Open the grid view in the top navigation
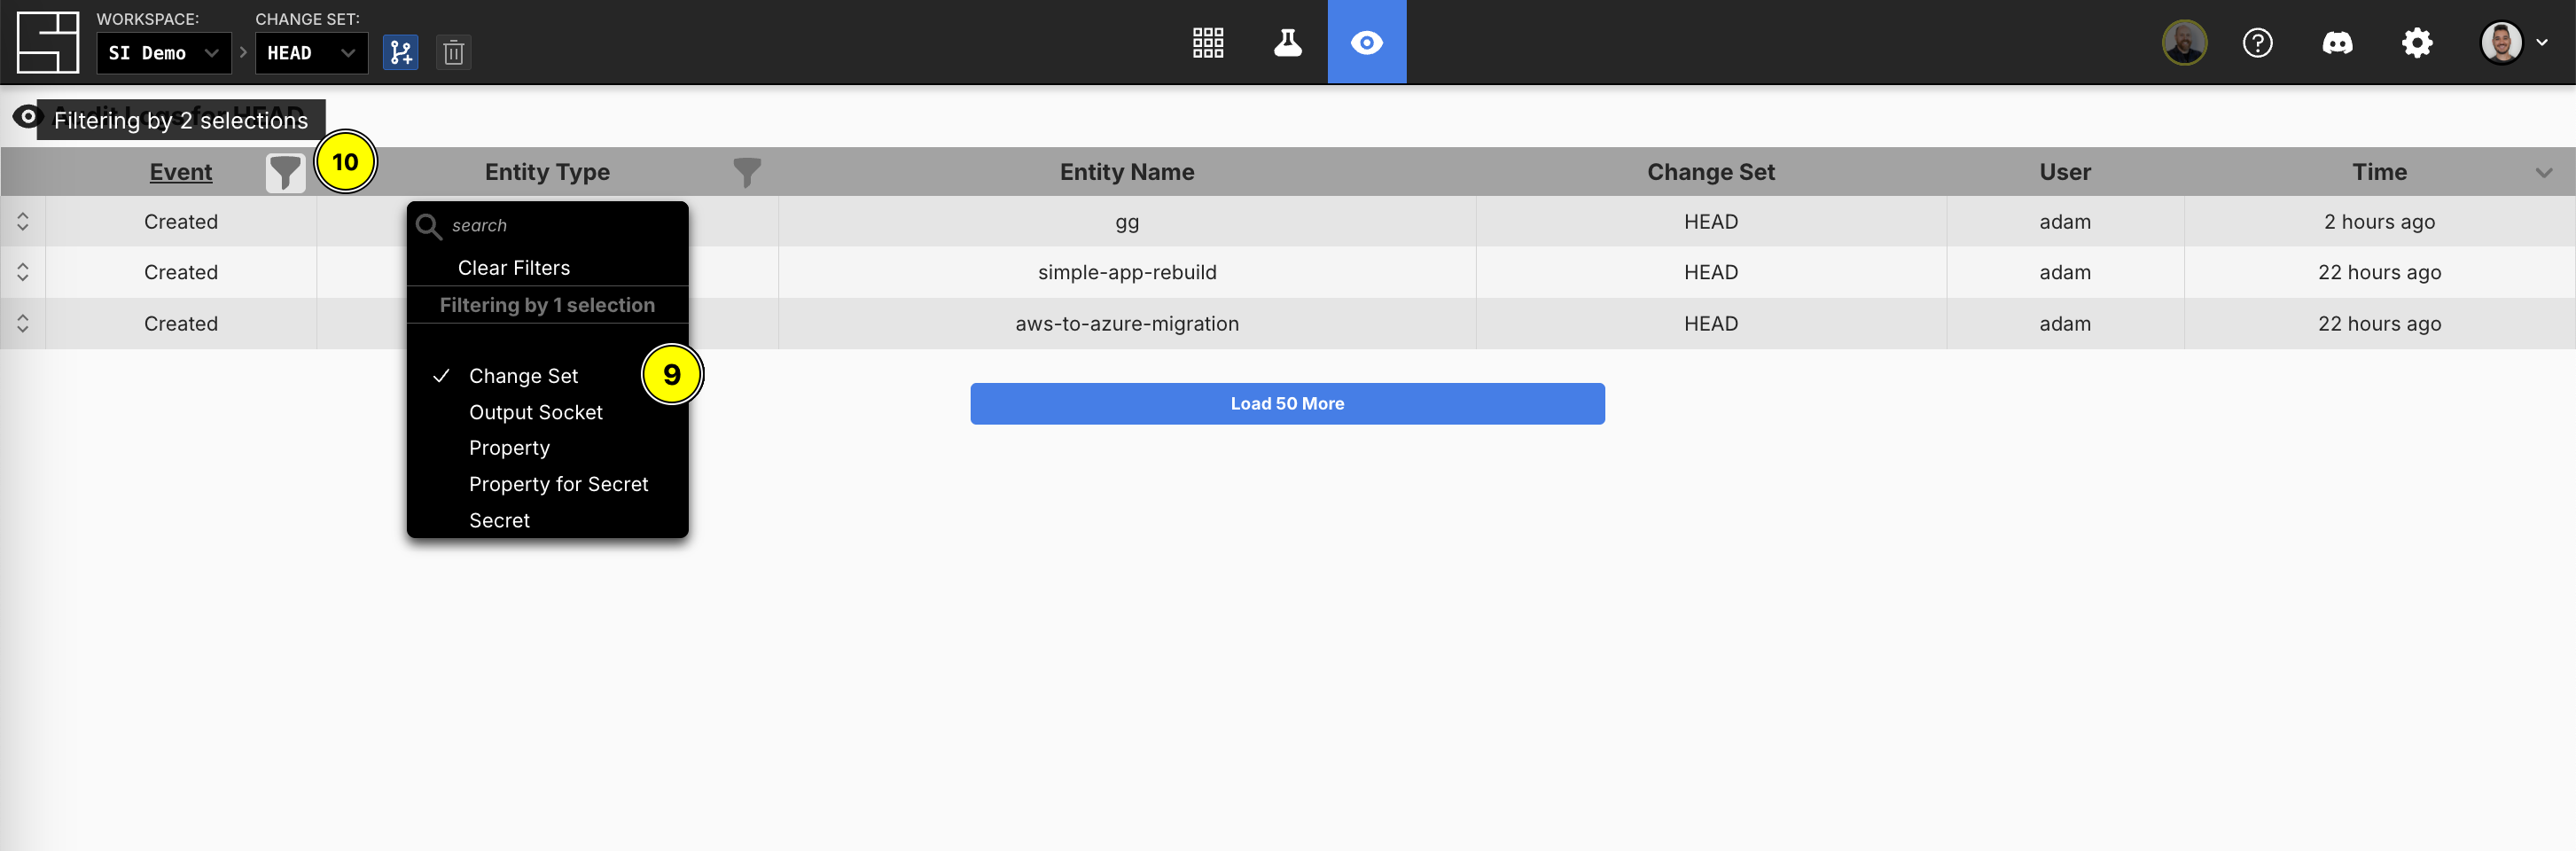The height and width of the screenshot is (851, 2576). (1207, 42)
